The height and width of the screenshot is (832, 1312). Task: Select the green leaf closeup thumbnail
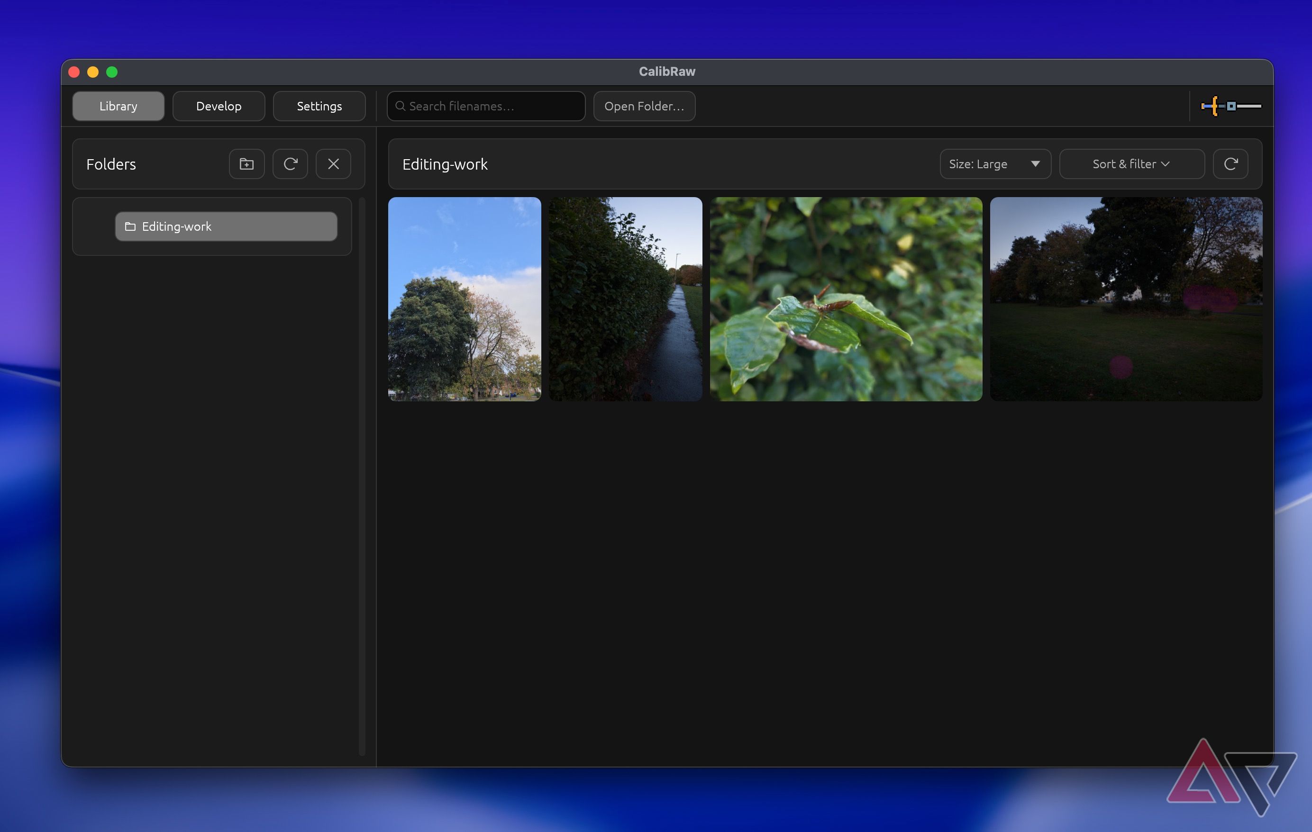[846, 299]
